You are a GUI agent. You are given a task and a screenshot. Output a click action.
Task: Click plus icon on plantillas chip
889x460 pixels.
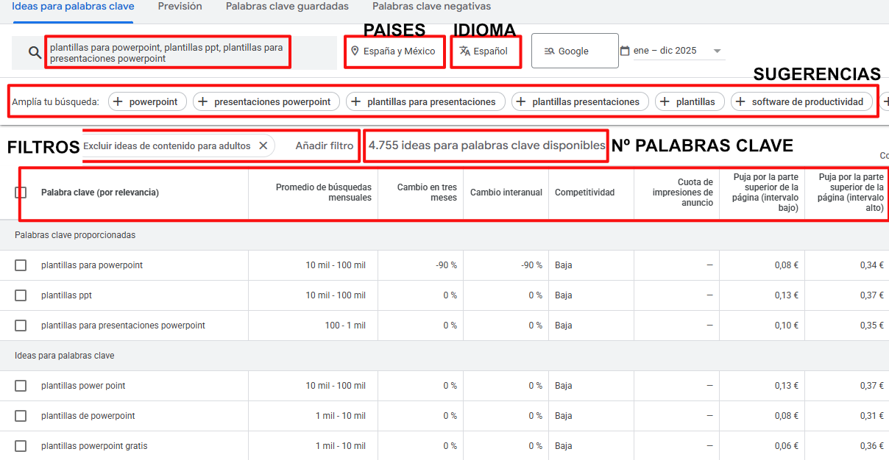point(665,101)
